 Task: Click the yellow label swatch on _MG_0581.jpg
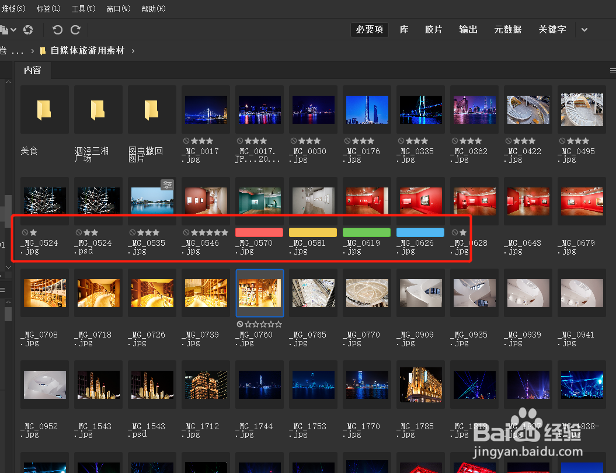click(312, 232)
